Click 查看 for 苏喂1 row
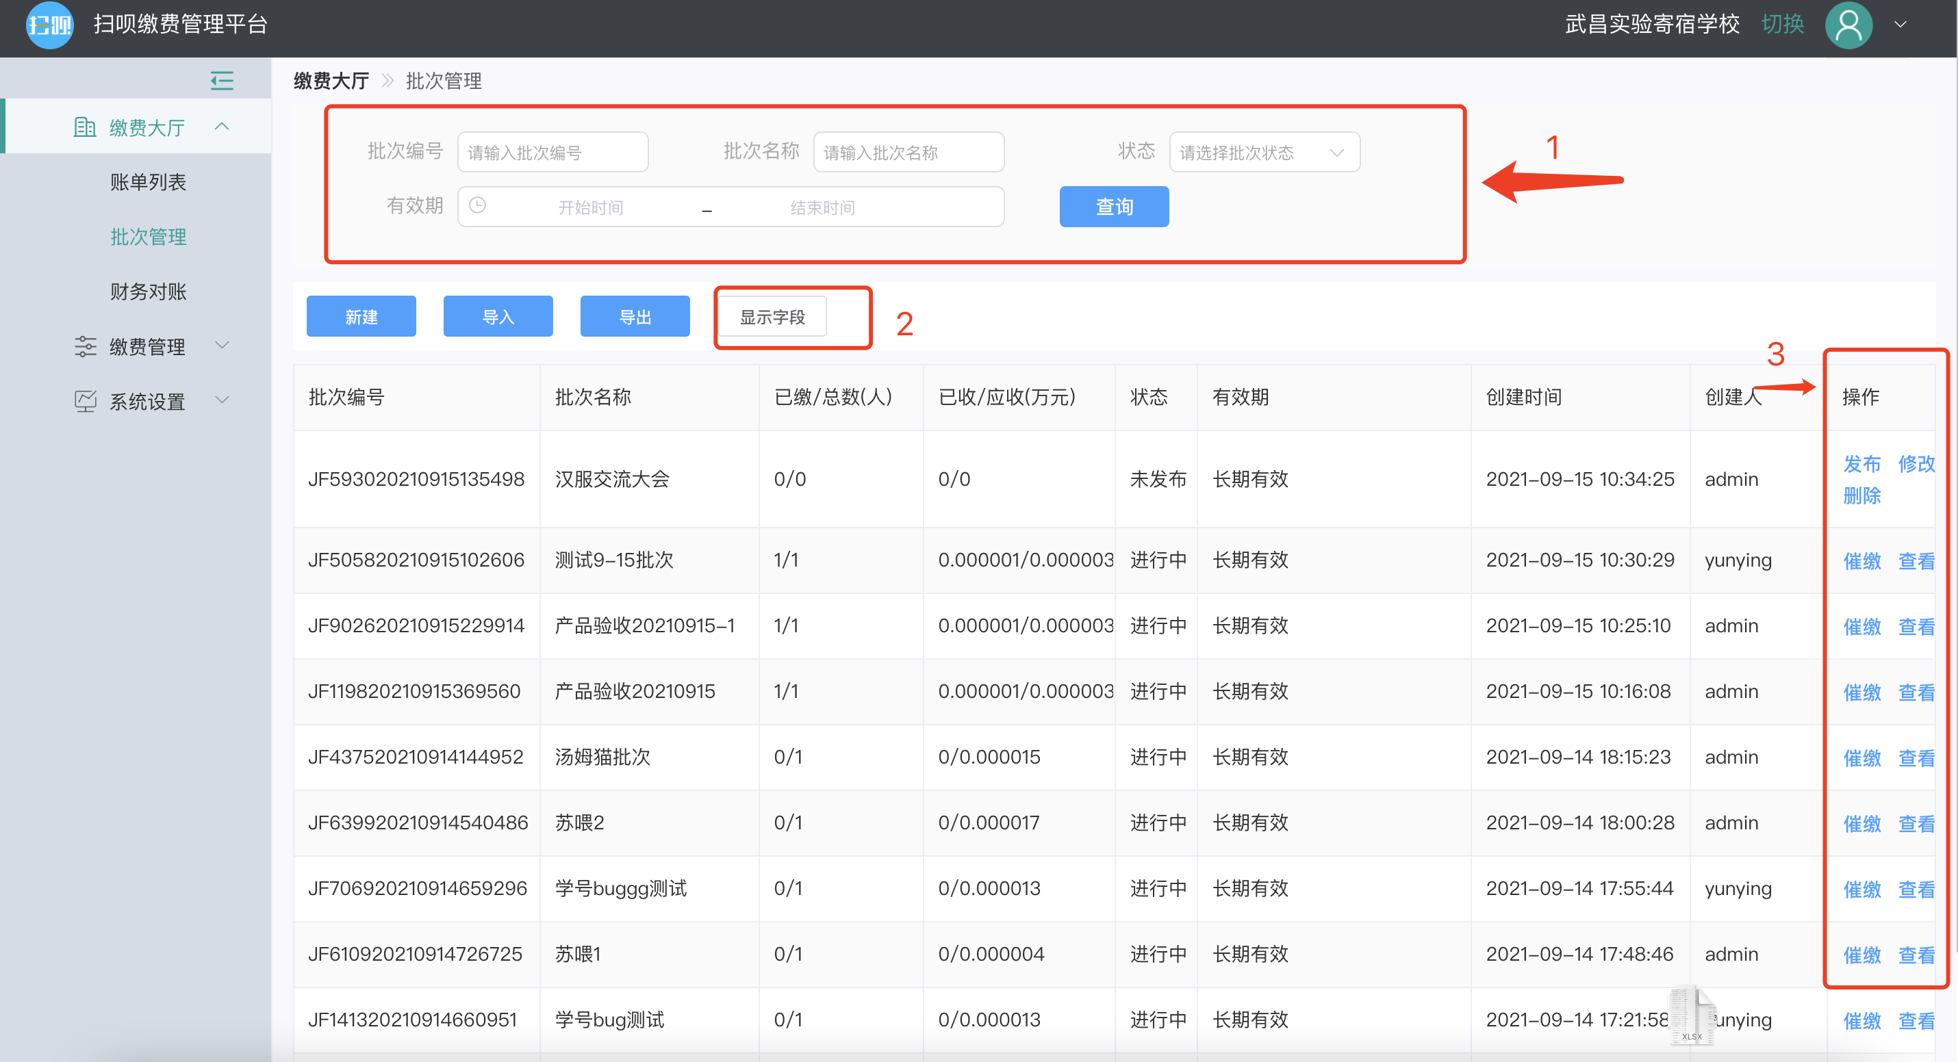Viewport: 1958px width, 1062px height. pos(1917,955)
